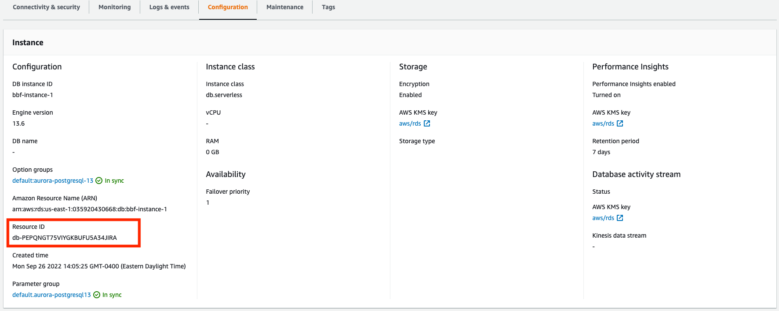Click the Amazon Resource Name ARN string
The image size is (779, 311).
[x=90, y=209]
